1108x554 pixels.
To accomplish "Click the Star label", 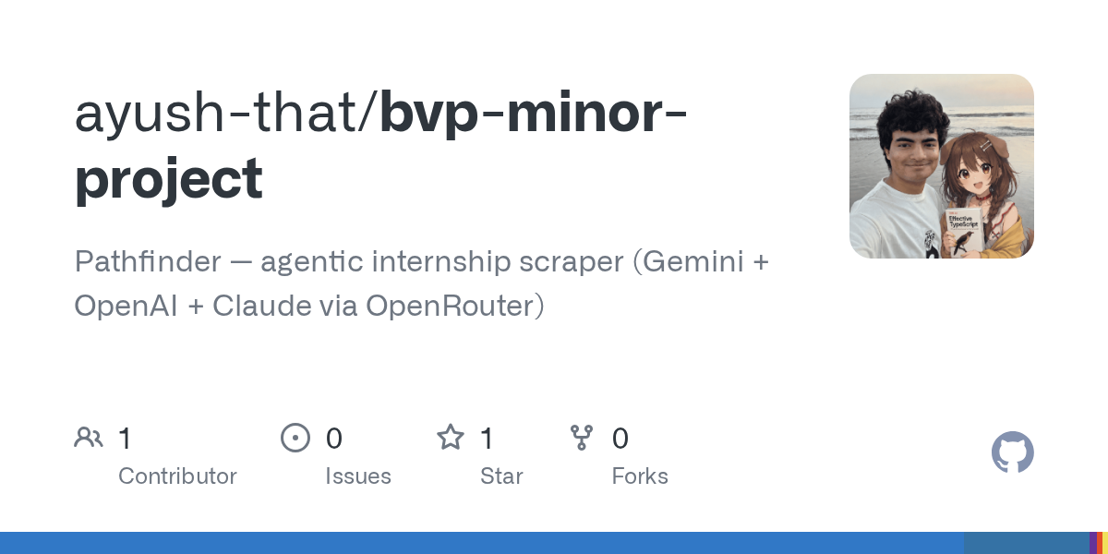I will pyautogui.click(x=501, y=476).
